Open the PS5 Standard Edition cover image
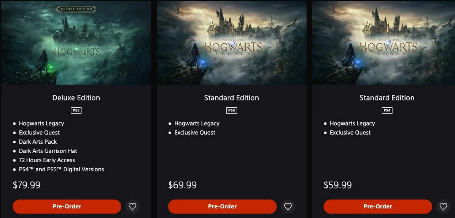455x218 pixels. point(231,42)
